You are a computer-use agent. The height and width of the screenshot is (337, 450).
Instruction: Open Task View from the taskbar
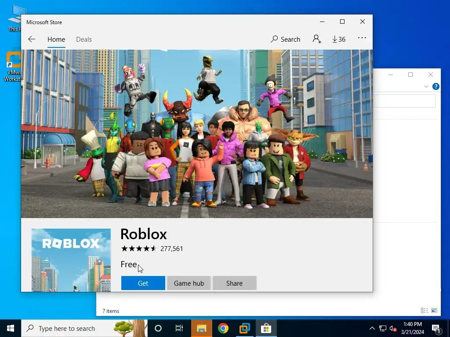point(179,328)
